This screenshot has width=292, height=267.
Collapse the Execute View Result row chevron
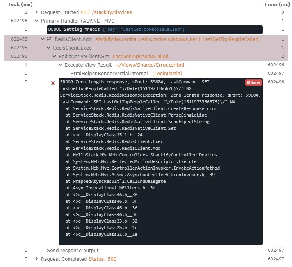[60, 65]
